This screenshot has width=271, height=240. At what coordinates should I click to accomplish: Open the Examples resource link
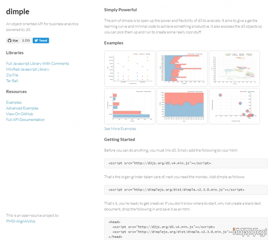point(14,102)
